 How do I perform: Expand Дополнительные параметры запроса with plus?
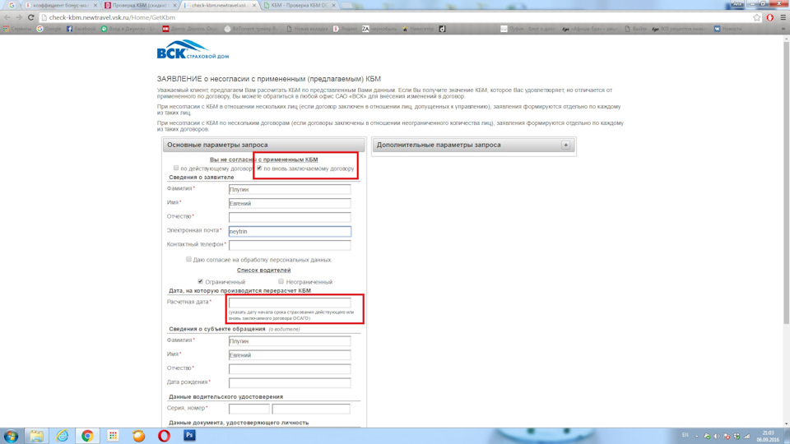click(x=566, y=145)
